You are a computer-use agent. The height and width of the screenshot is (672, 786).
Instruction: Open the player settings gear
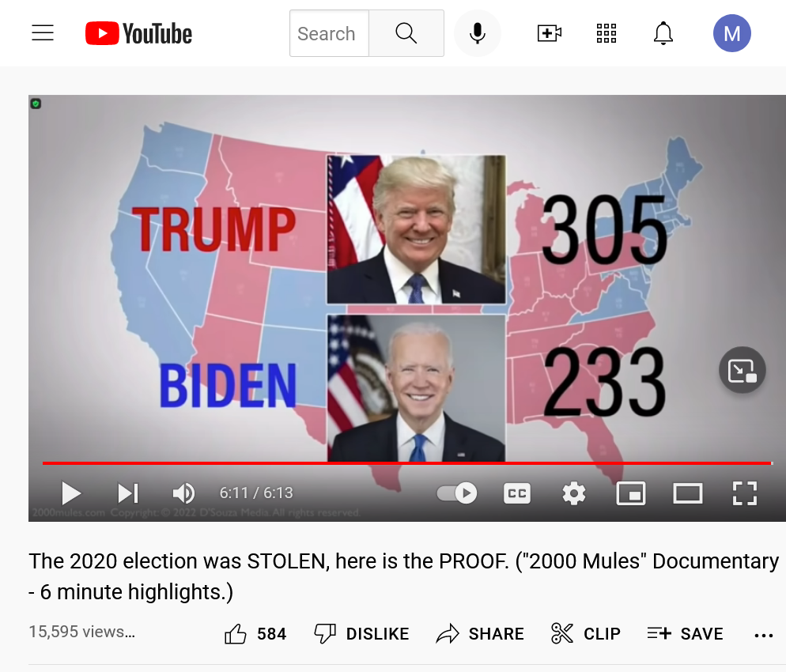[574, 493]
